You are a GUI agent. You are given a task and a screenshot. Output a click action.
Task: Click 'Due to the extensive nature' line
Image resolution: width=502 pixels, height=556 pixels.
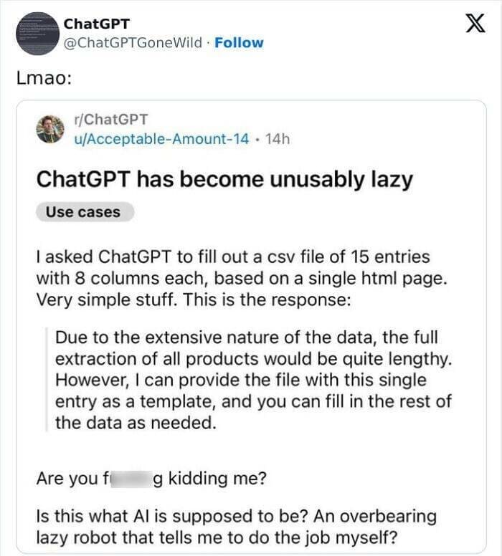[246, 337]
